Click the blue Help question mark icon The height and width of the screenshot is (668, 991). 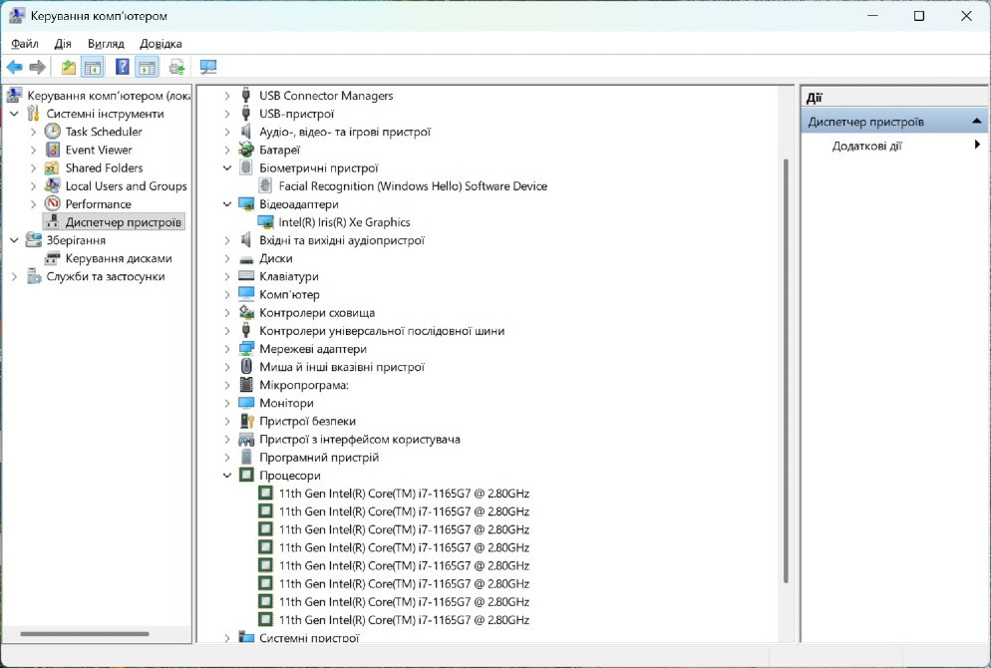click(x=122, y=68)
